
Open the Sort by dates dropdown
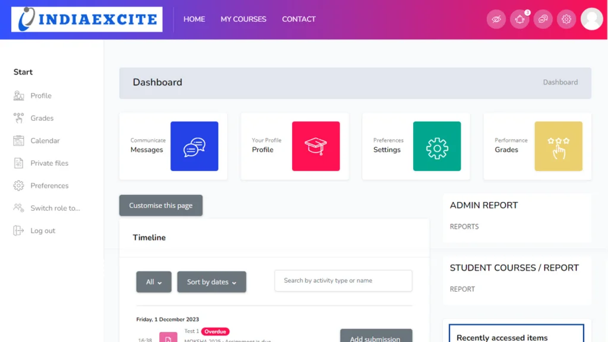(211, 282)
